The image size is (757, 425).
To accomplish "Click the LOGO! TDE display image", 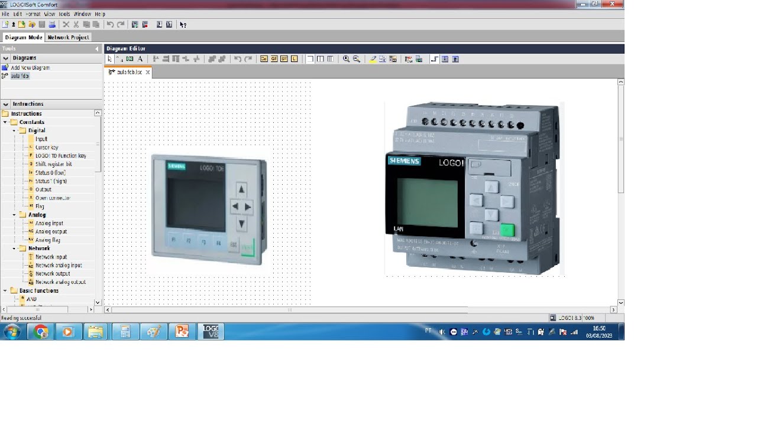I will (x=209, y=210).
